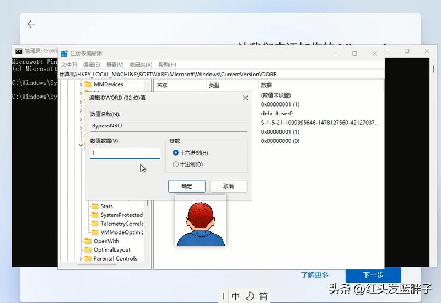Confirm with the 确定 button
The image size is (441, 303).
pos(187,186)
